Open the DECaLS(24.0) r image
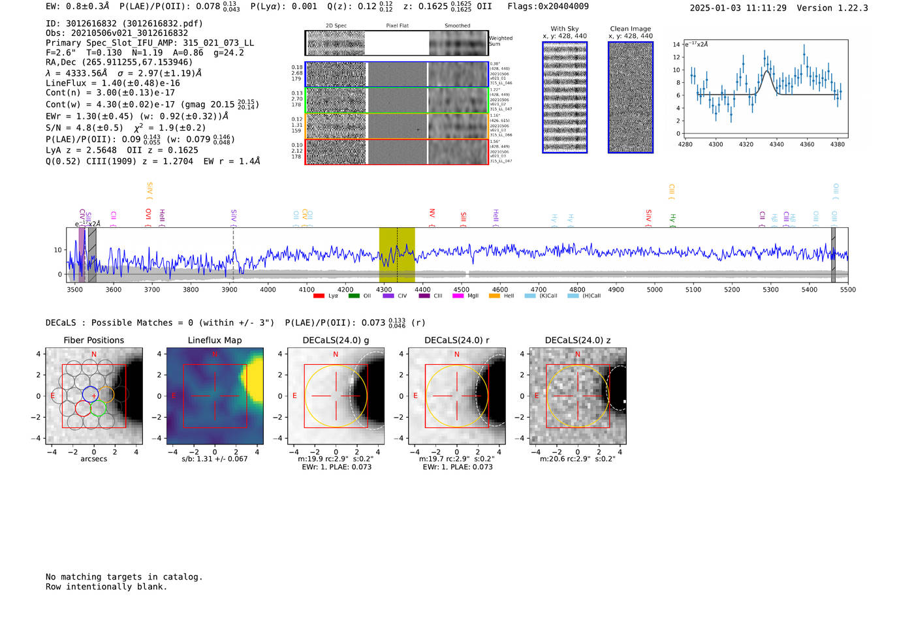This screenshot has width=914, height=622. [457, 396]
